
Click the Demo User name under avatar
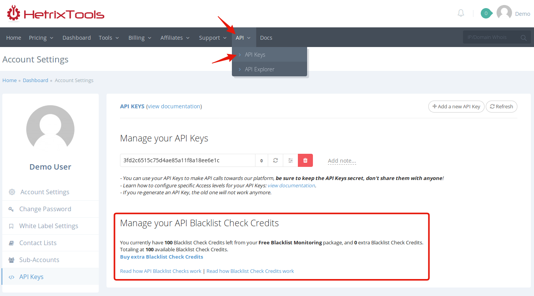coord(50,167)
